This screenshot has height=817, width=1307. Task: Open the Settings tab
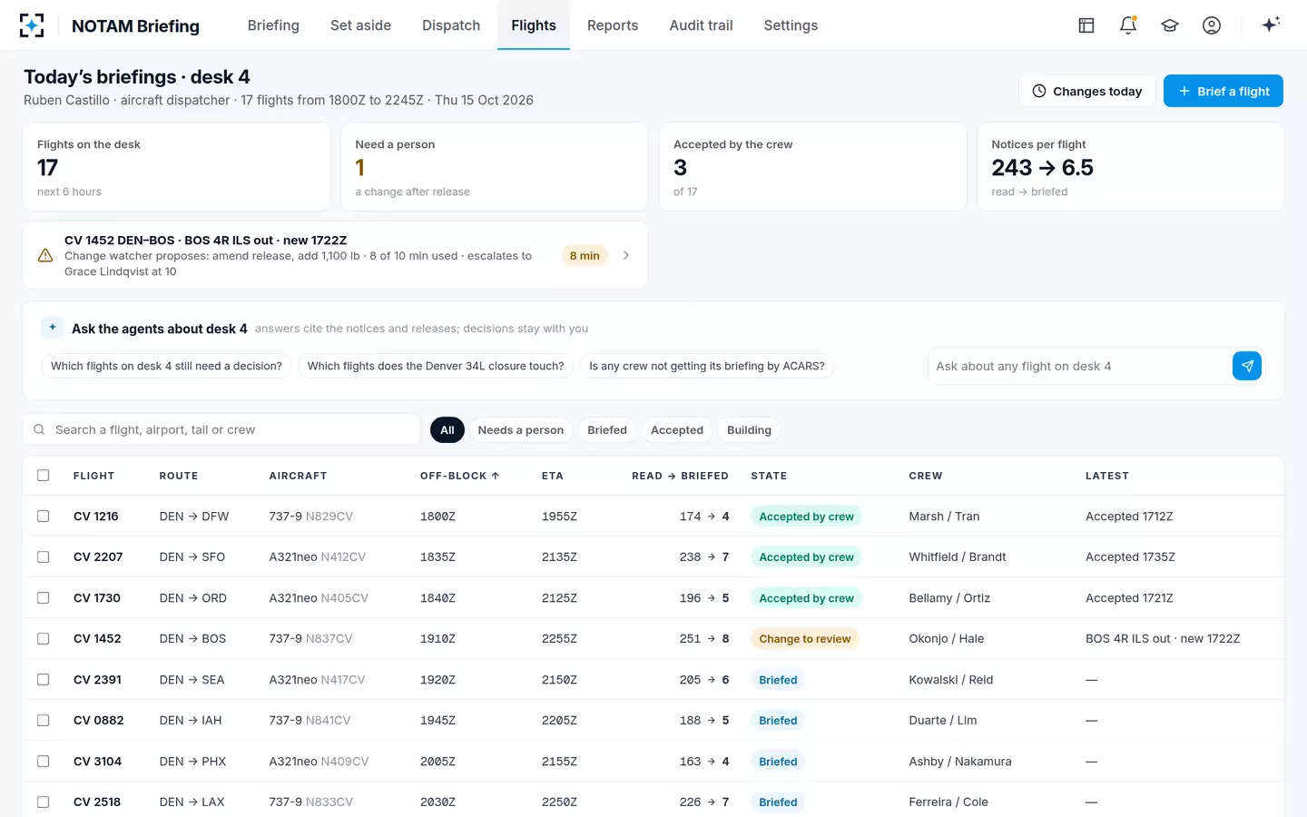[x=791, y=25]
